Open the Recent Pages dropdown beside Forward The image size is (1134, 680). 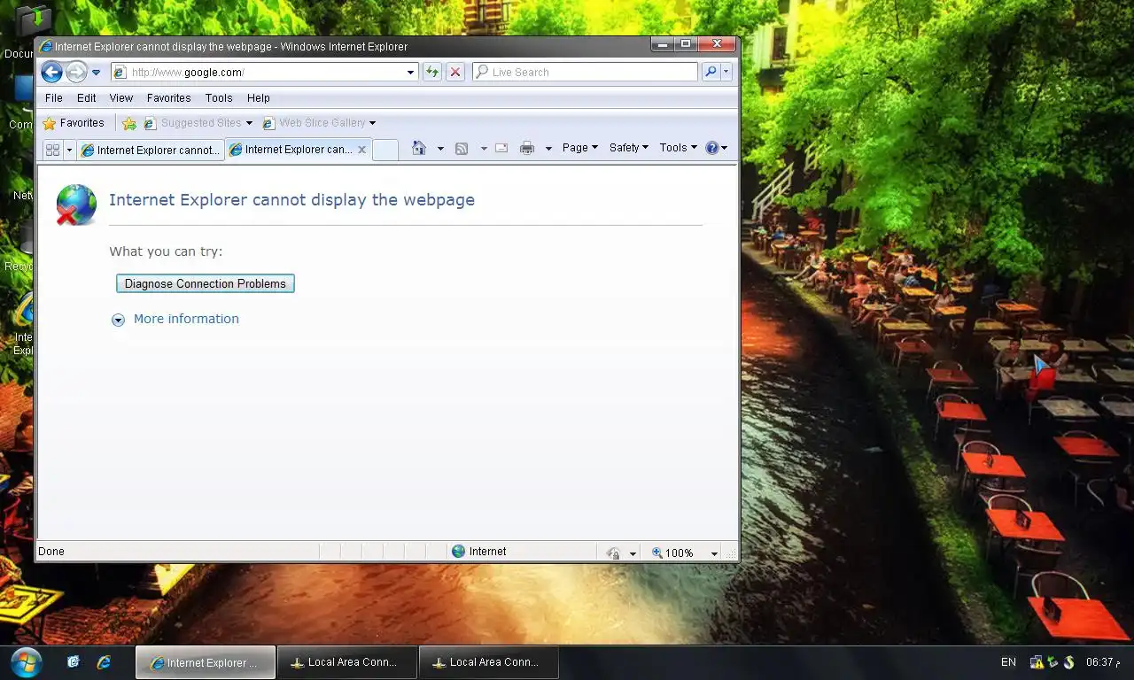(x=97, y=73)
